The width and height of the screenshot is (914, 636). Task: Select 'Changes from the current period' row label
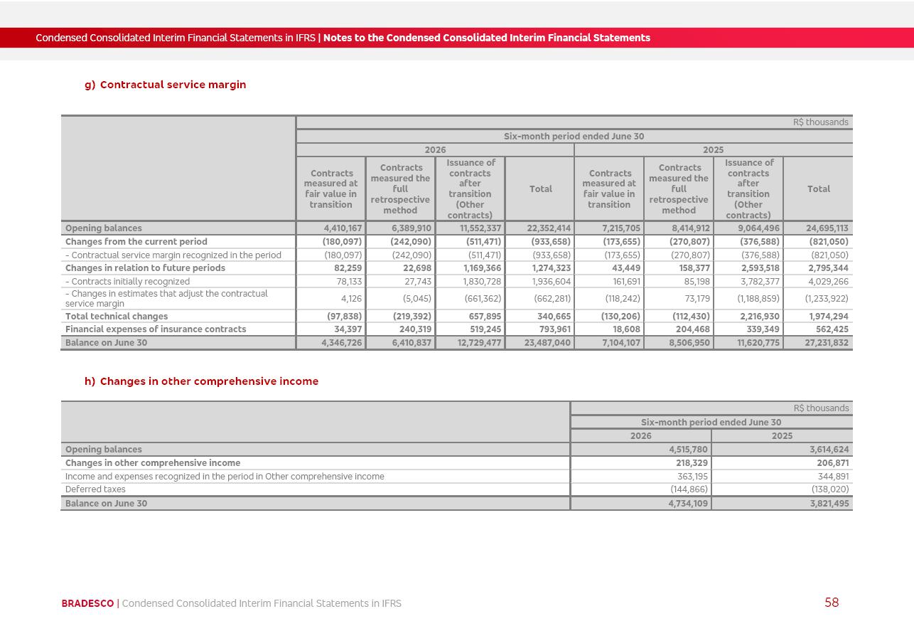point(136,242)
